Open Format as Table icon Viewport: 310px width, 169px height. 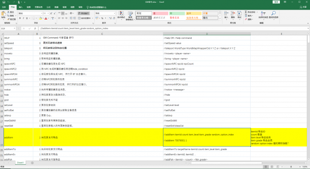click(x=130, y=14)
